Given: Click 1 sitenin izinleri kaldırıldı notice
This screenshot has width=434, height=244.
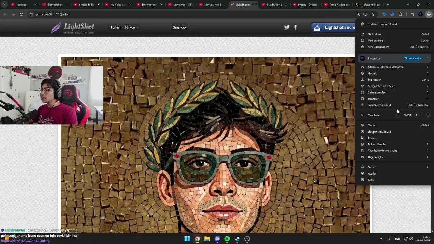Looking at the screenshot, I should click(x=395, y=24).
